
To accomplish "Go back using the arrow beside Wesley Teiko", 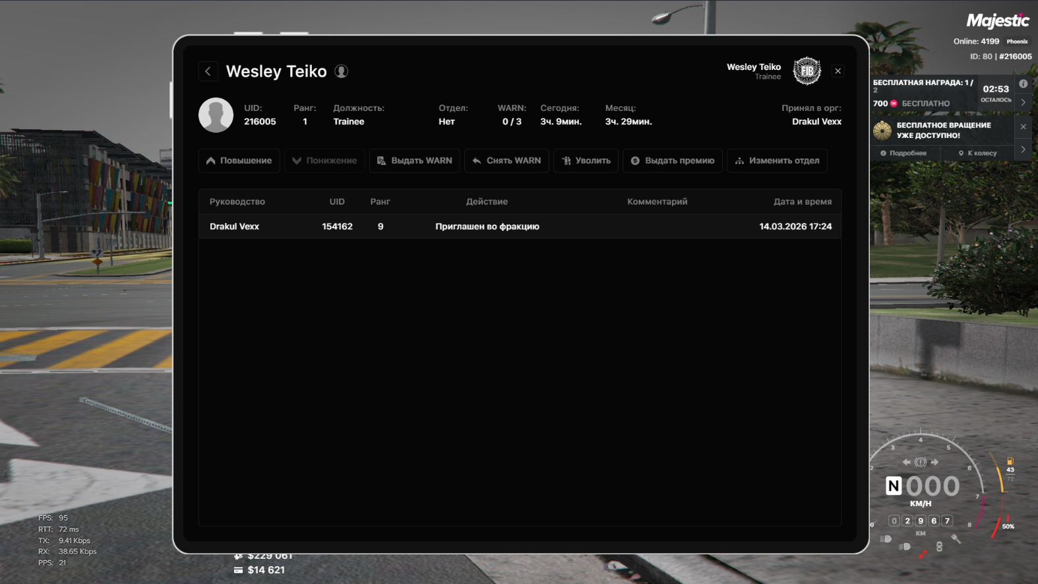I will coord(208,71).
